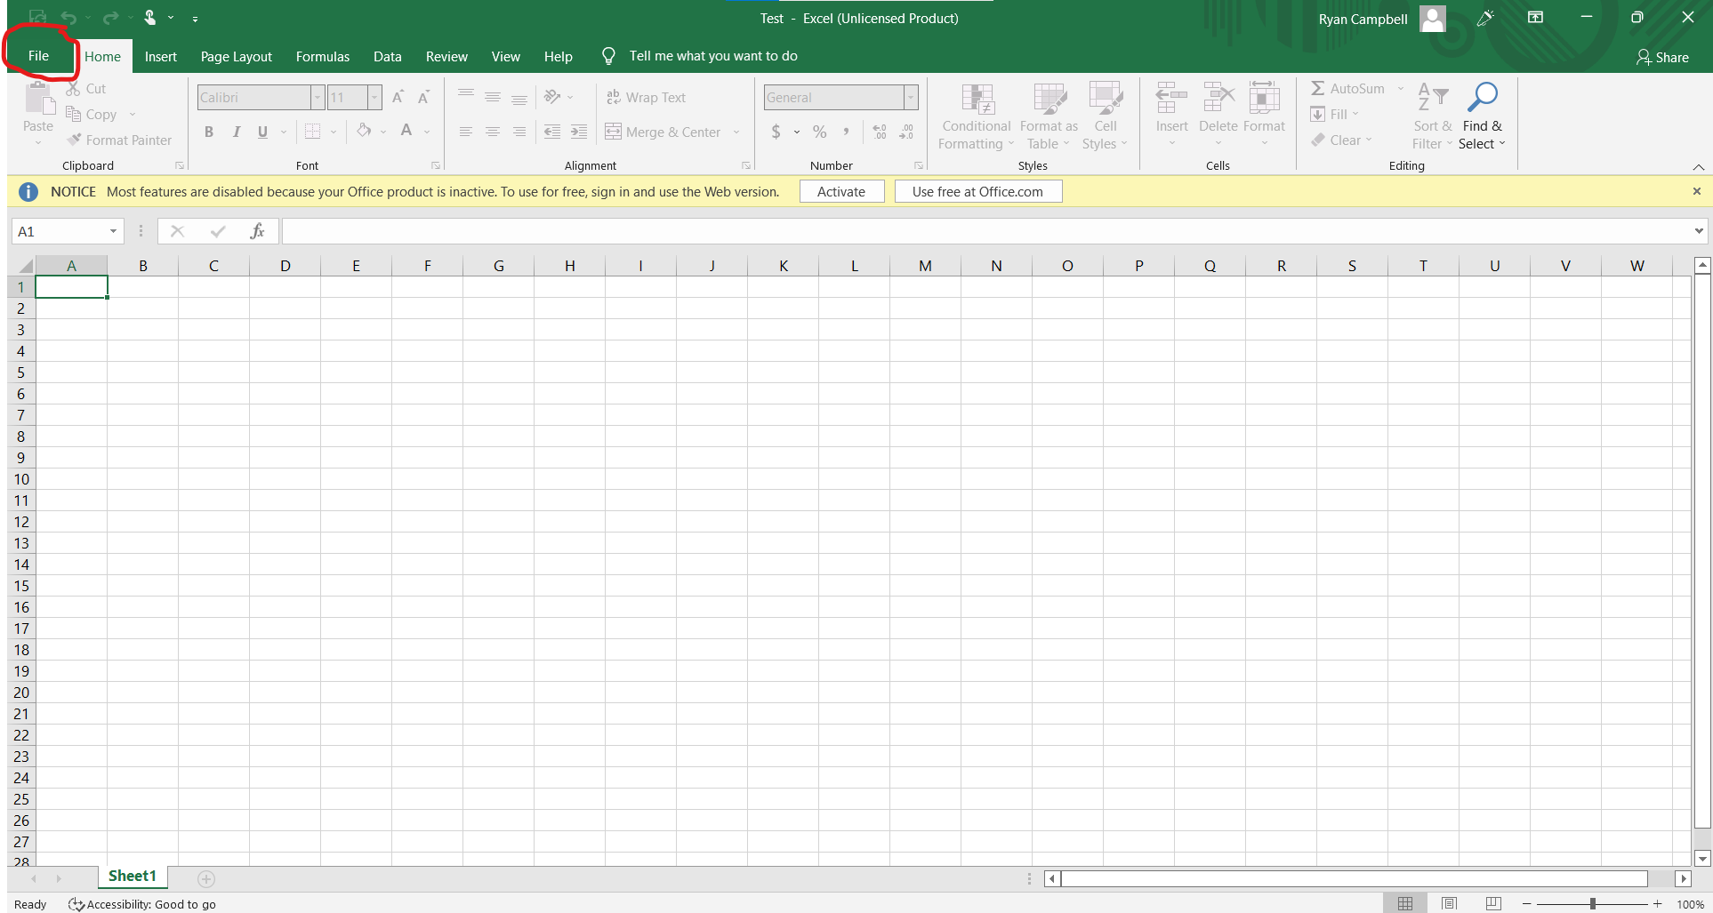Image resolution: width=1713 pixels, height=913 pixels.
Task: Expand the Name Box dropdown arrow
Action: click(x=113, y=231)
